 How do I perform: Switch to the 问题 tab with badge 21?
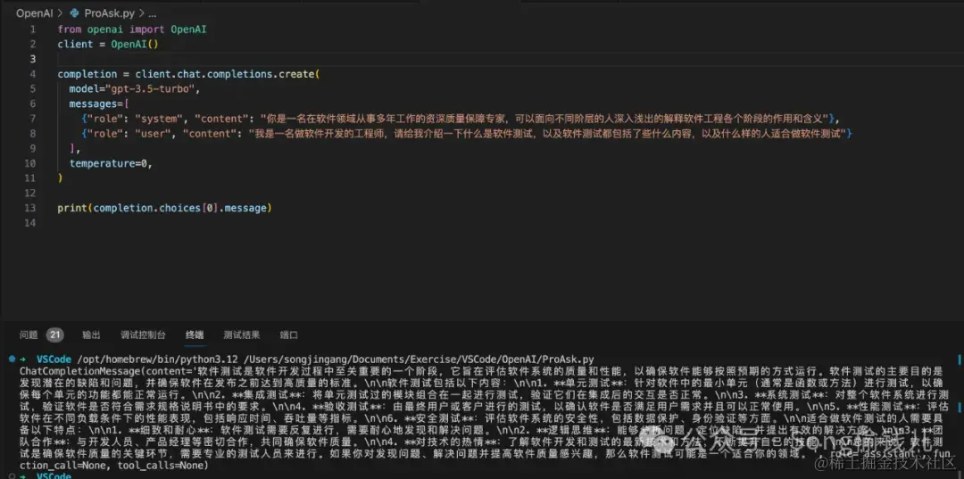click(40, 334)
